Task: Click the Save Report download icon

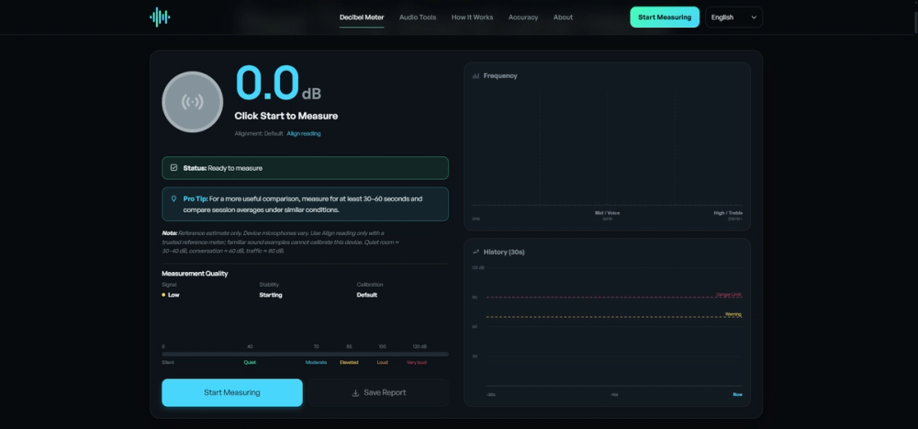Action: click(355, 392)
